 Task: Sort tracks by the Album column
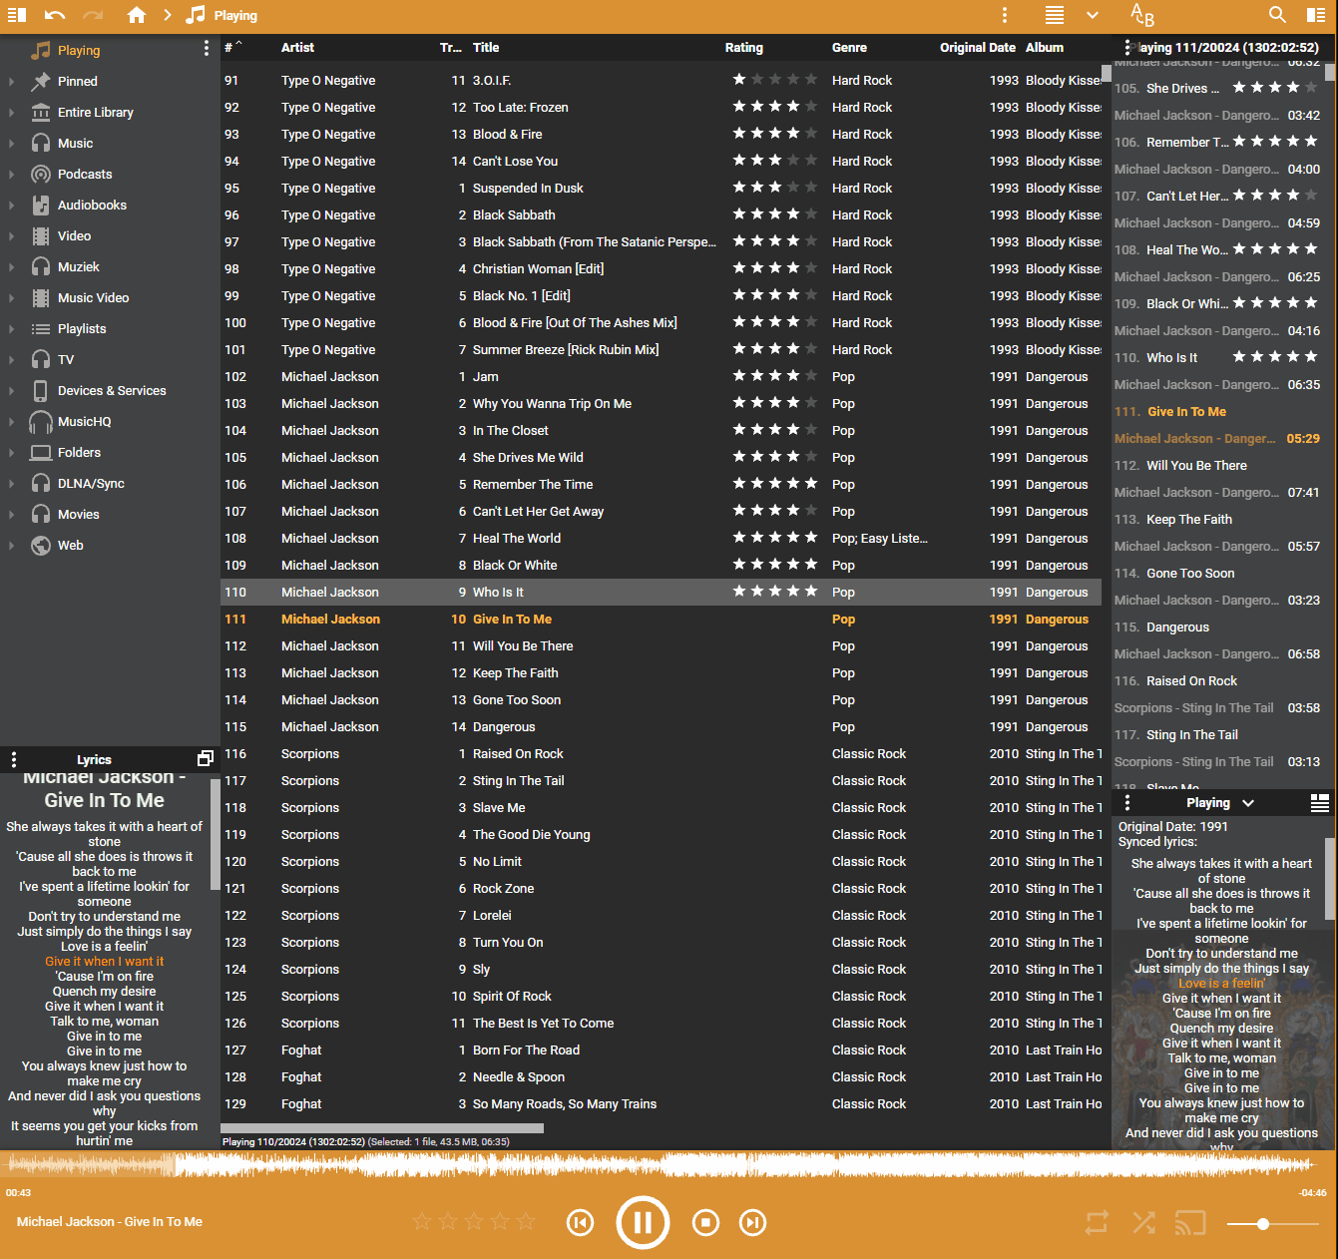[1045, 48]
